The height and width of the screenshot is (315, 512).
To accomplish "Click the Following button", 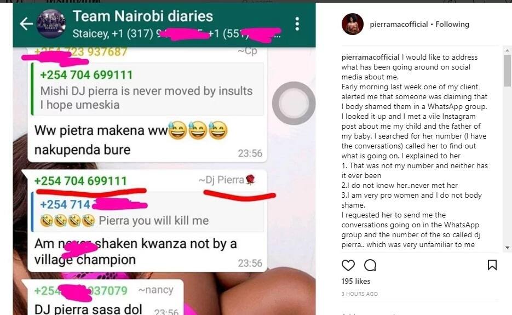I will click(x=452, y=24).
